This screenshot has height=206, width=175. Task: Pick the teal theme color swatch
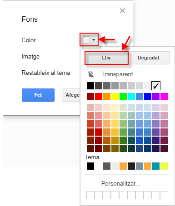pos(156,166)
